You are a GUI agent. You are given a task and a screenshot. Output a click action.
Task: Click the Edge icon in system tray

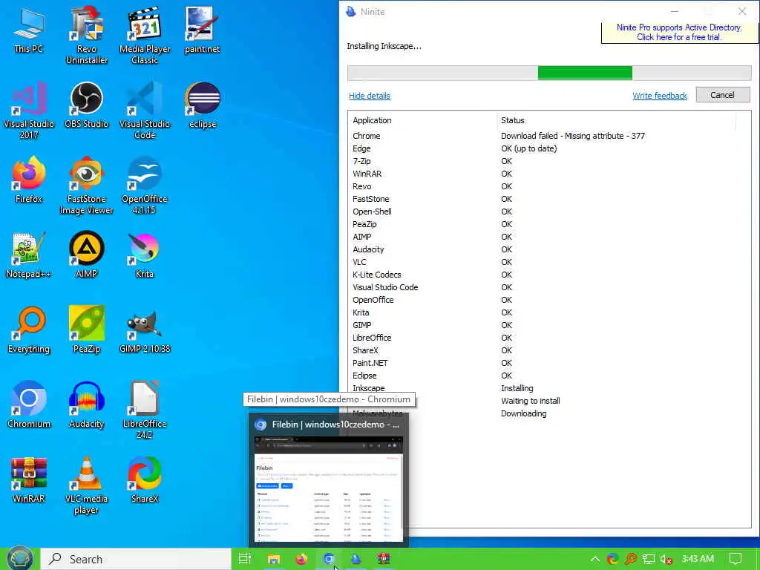[612, 560]
